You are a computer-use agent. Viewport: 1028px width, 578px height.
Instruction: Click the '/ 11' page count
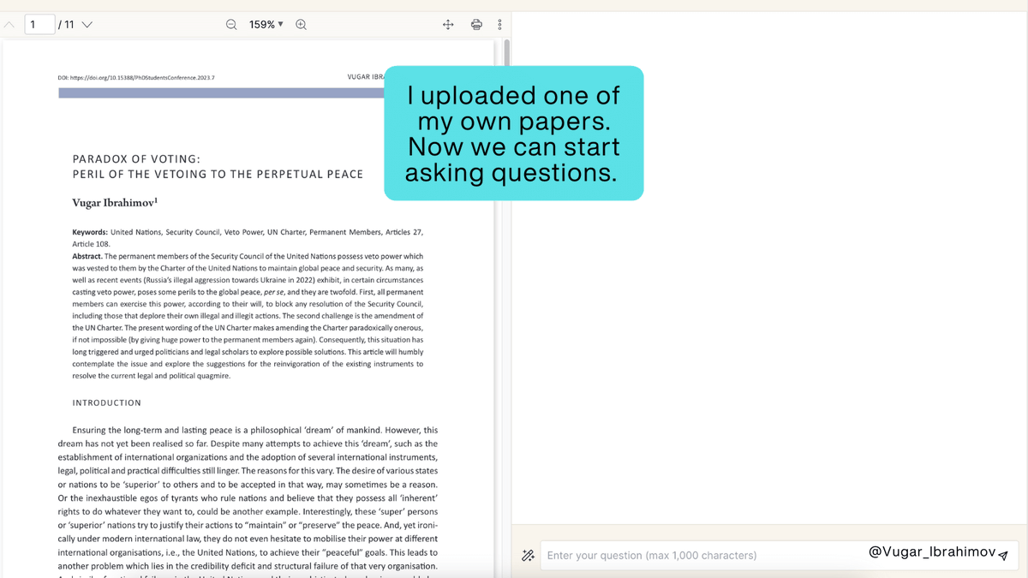[66, 25]
